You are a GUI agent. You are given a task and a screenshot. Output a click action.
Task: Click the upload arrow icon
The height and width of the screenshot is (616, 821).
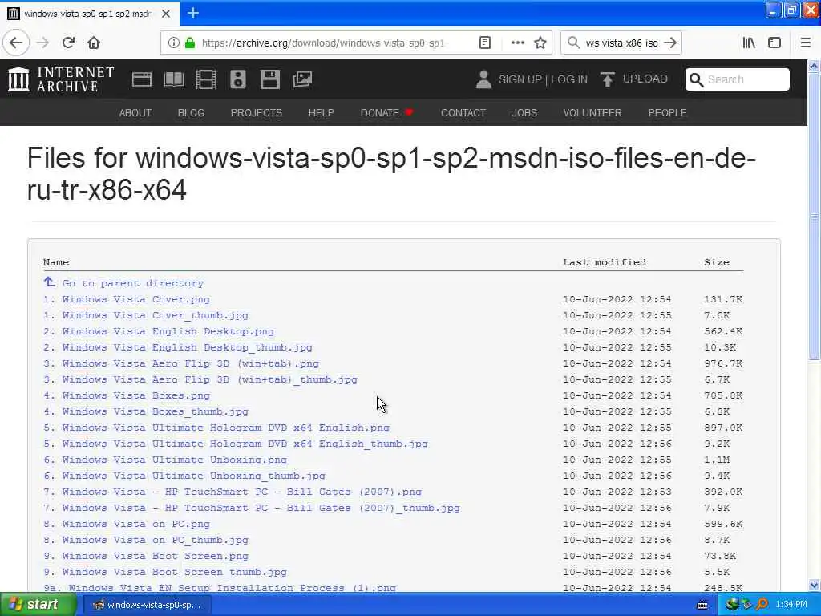(x=608, y=79)
